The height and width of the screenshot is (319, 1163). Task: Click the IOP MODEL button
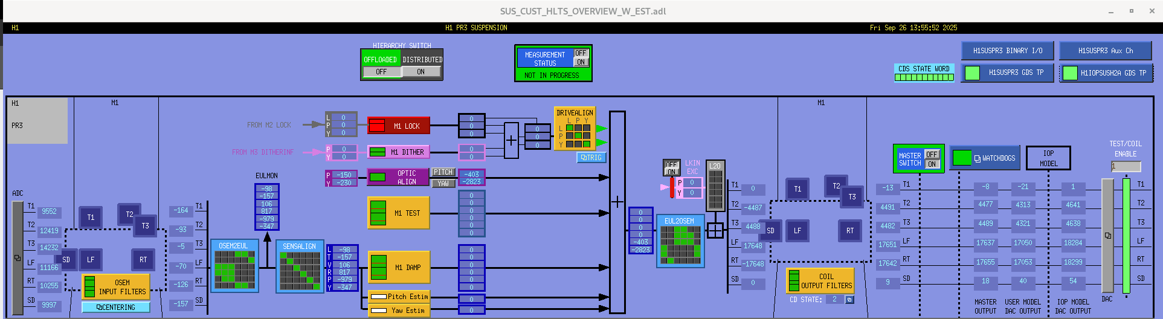click(x=1048, y=158)
